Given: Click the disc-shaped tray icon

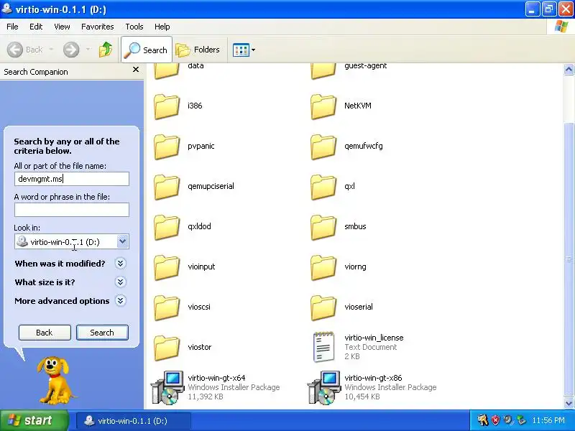Looking at the screenshot, I should tap(508, 420).
